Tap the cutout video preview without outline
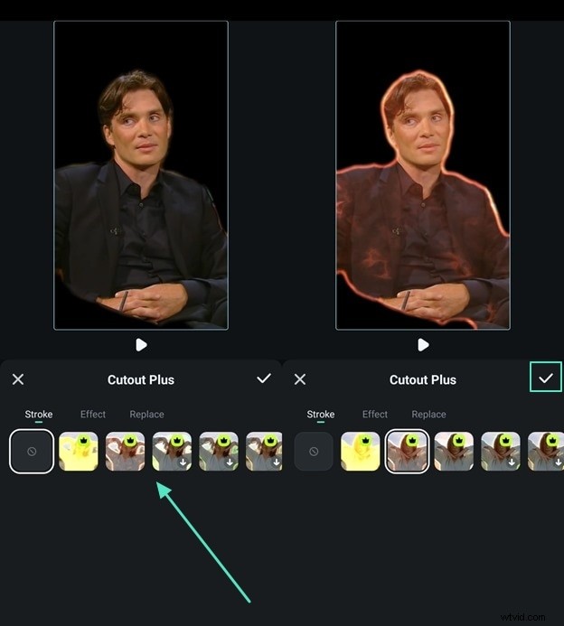Viewport: 564px width, 626px height. coord(141,175)
